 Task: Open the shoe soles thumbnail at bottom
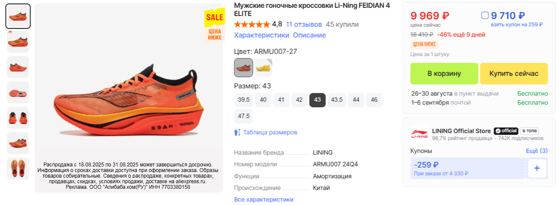point(18,169)
